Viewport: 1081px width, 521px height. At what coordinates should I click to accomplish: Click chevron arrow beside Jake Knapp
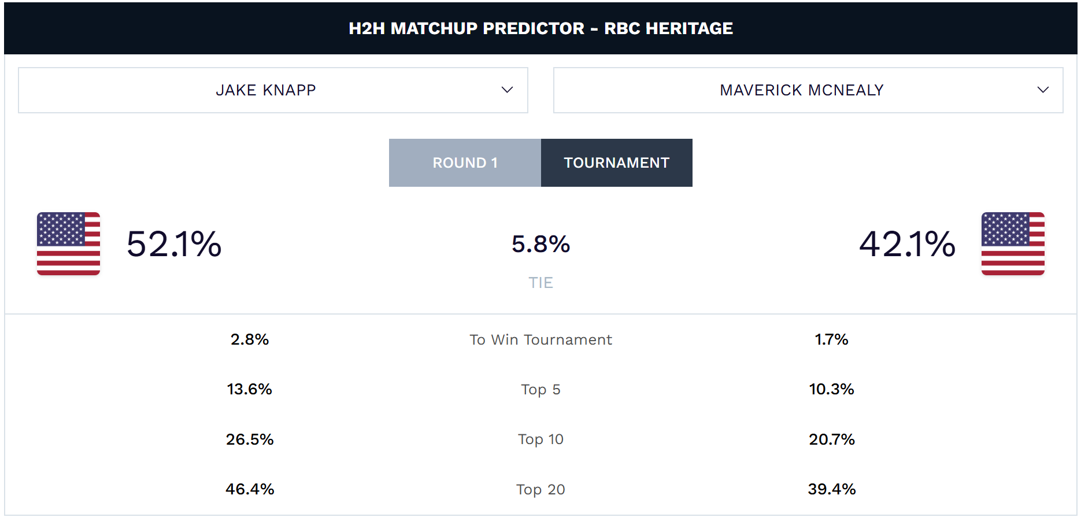click(507, 90)
